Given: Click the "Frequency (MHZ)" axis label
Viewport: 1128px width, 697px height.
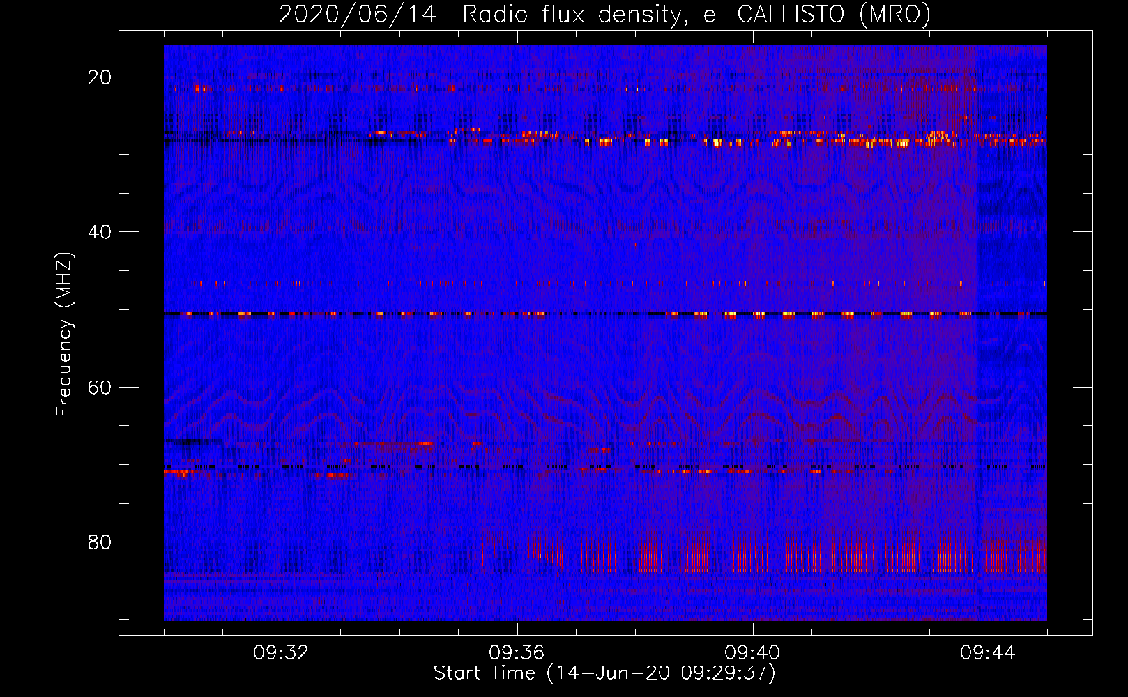Looking at the screenshot, I should tap(64, 335).
